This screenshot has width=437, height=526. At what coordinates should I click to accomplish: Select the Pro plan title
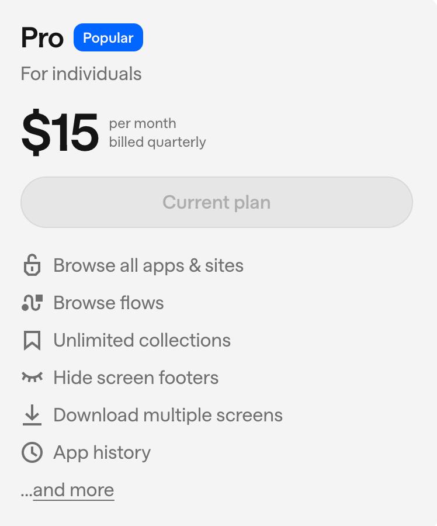click(42, 38)
